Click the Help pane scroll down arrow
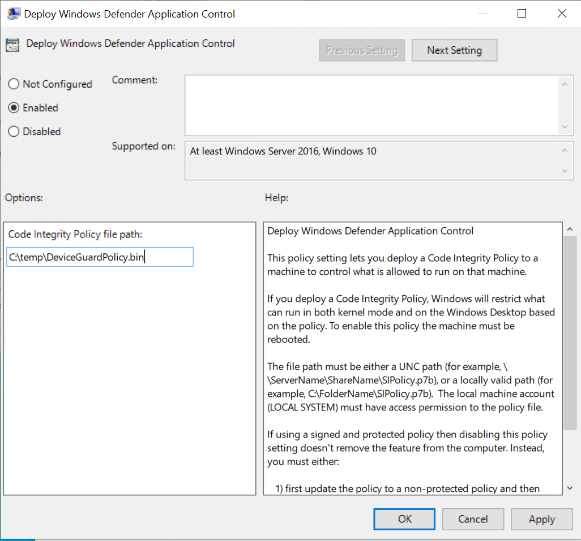 [570, 488]
